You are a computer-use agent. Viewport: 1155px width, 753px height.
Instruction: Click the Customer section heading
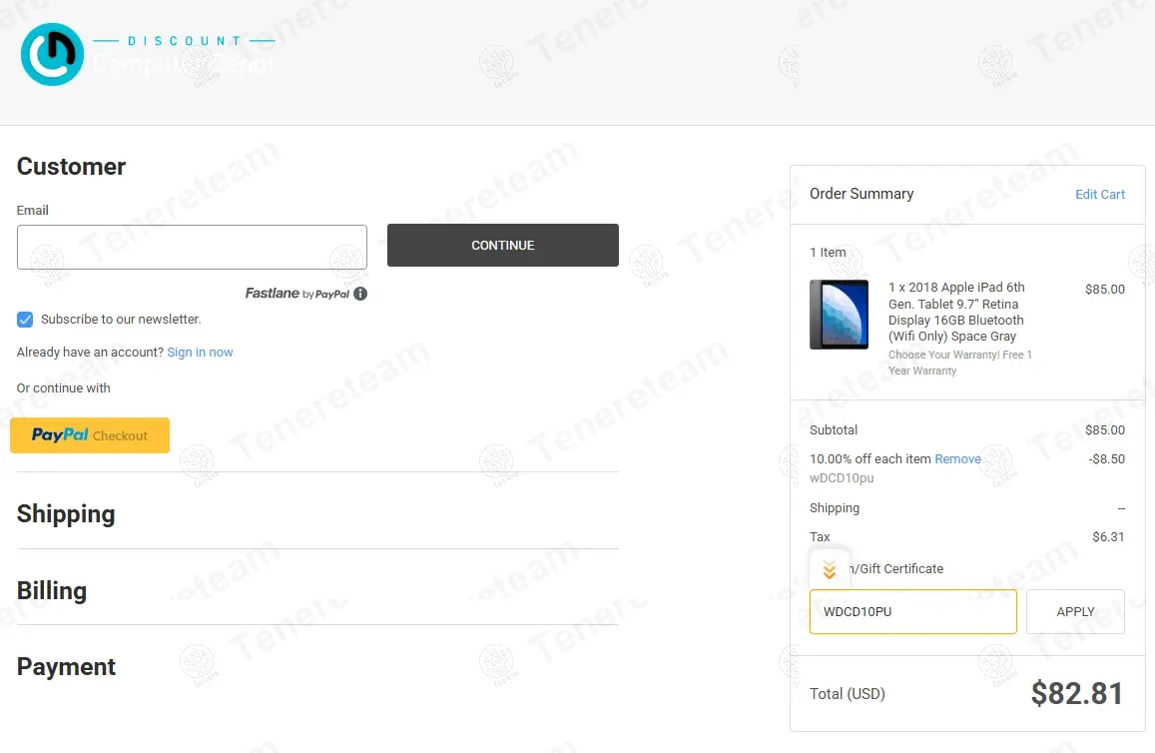(72, 167)
